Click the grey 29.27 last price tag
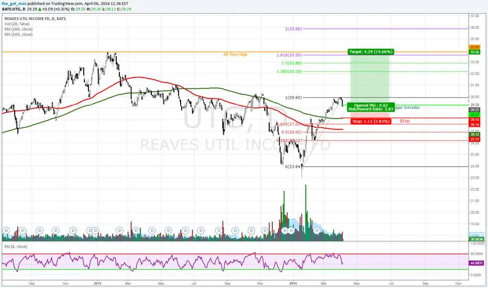This screenshot has height=288, width=488. (x=474, y=110)
